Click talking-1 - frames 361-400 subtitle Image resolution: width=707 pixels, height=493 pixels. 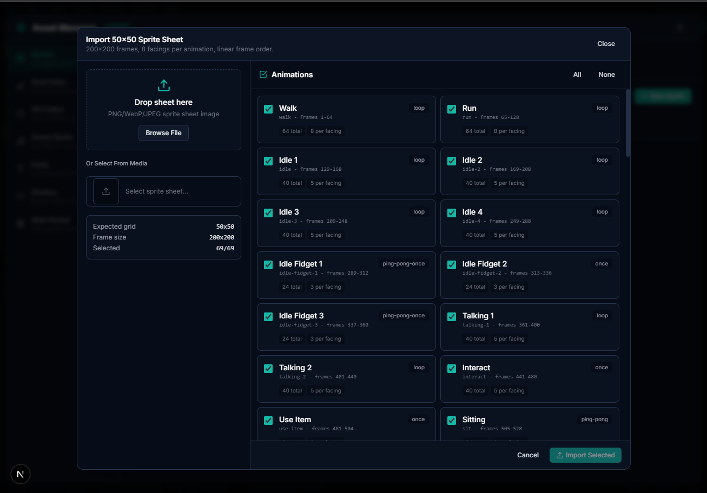[x=501, y=325]
